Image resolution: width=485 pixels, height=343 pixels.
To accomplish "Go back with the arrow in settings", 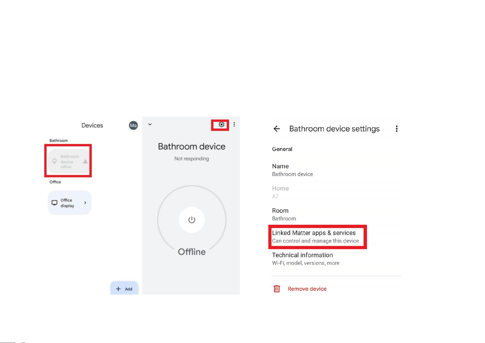I will point(277,129).
